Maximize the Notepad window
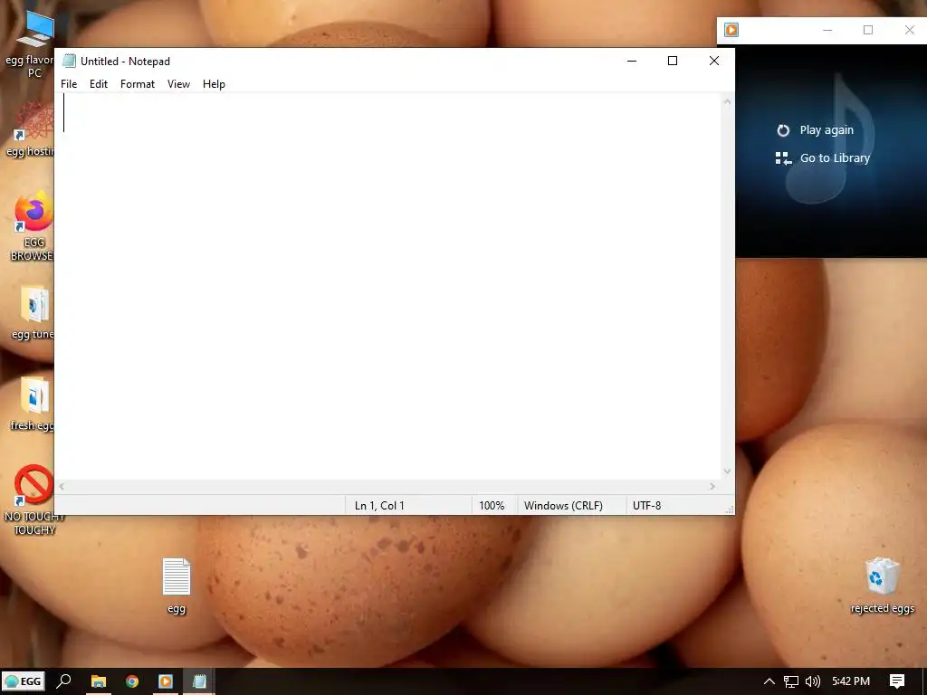The width and height of the screenshot is (927, 695). [x=673, y=61]
